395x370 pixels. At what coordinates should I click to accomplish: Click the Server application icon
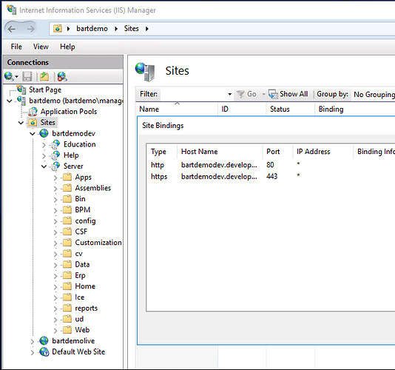pos(55,166)
